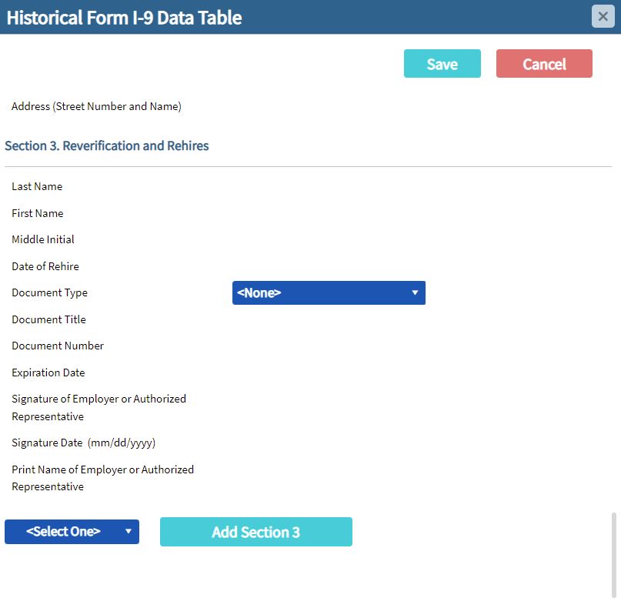This screenshot has width=621, height=608.
Task: Click the Add Section 3 button
Action: (255, 532)
